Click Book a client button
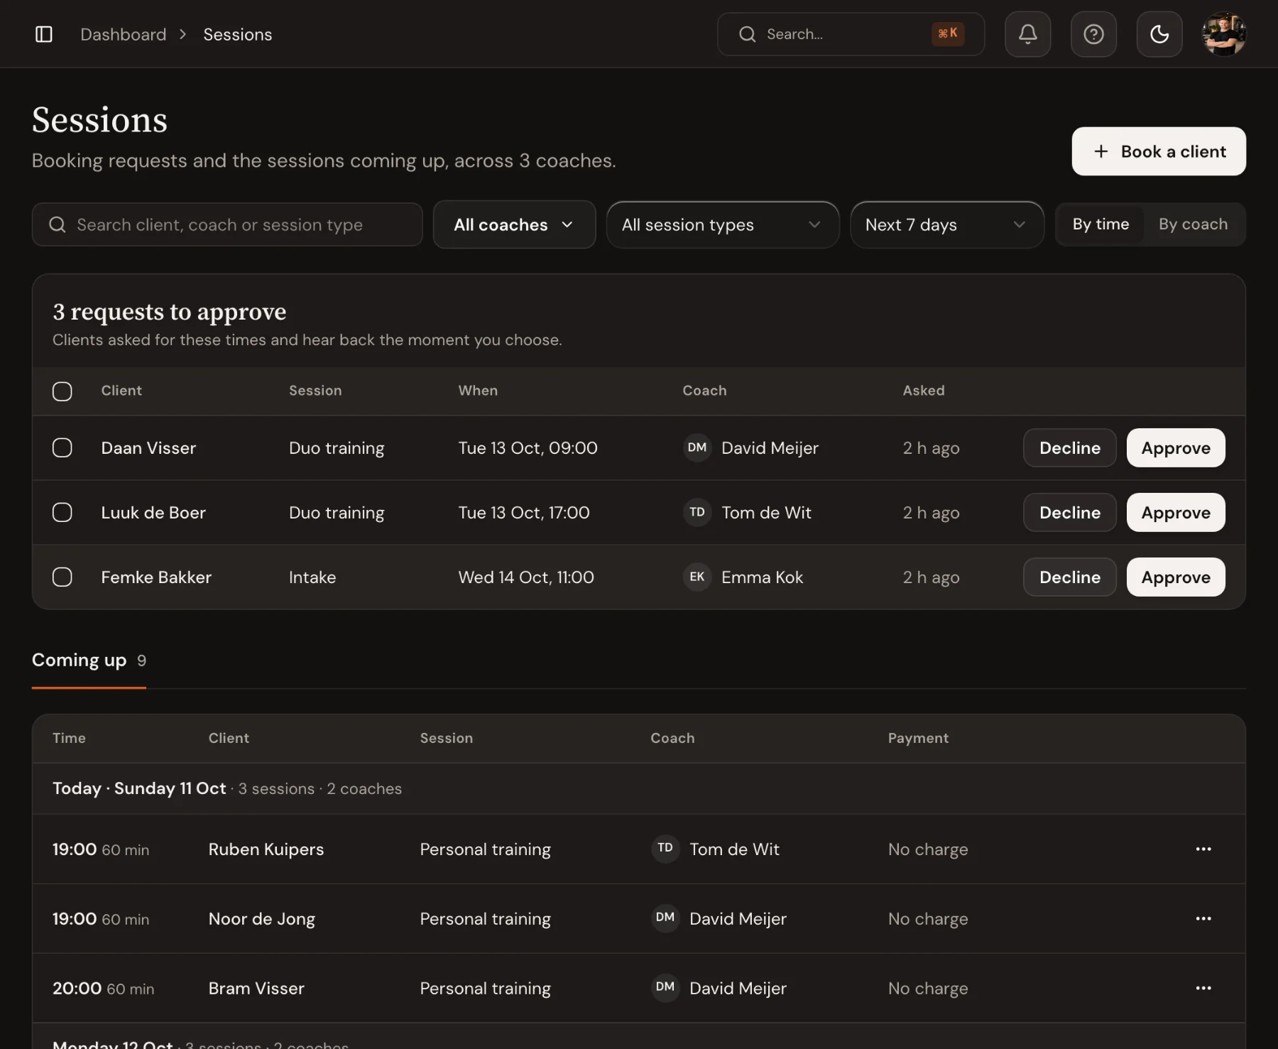Screen dimensions: 1278x1049 point(1159,151)
